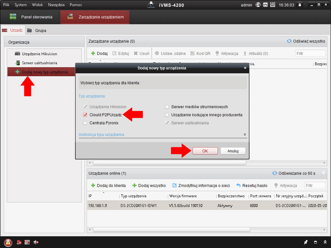This screenshot has height=248, width=331.
Task: Tick Urządzenie kodujące innego producenta checkbox
Action: 167,115
